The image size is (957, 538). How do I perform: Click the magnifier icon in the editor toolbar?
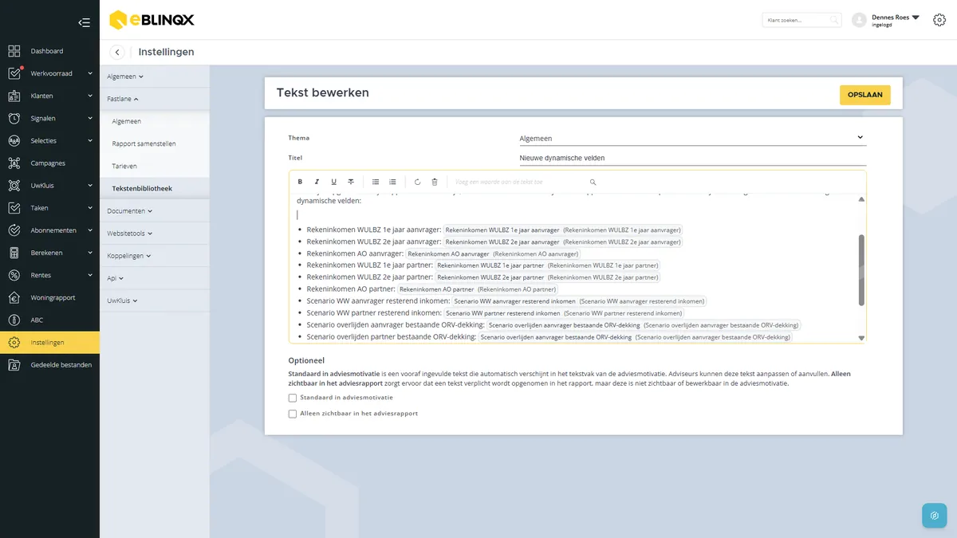(x=593, y=182)
